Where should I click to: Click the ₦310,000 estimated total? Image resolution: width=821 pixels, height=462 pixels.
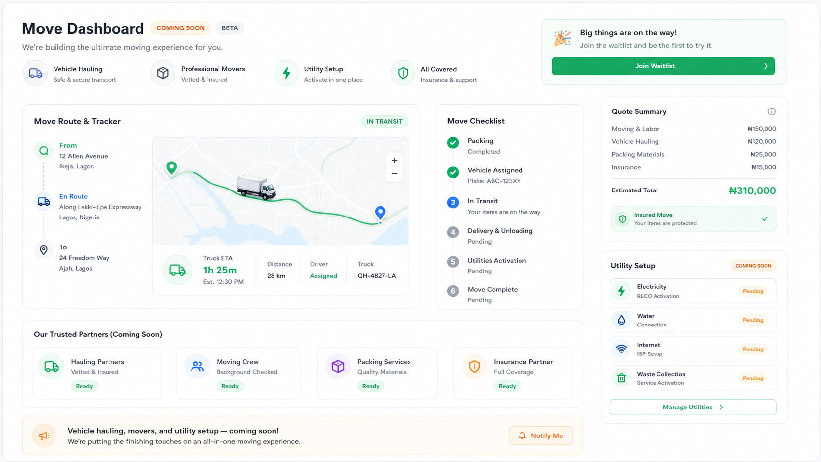pos(752,190)
